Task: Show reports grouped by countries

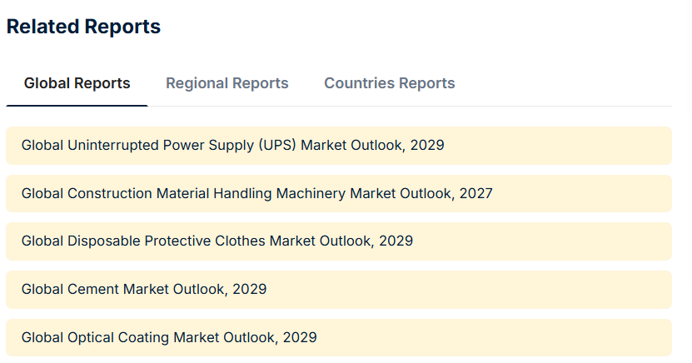Action: pos(389,83)
